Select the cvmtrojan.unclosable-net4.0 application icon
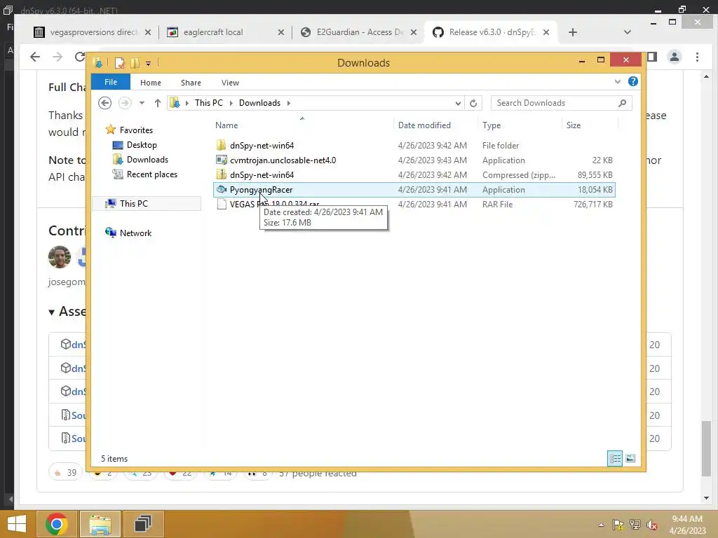The width and height of the screenshot is (718, 538). tap(222, 160)
